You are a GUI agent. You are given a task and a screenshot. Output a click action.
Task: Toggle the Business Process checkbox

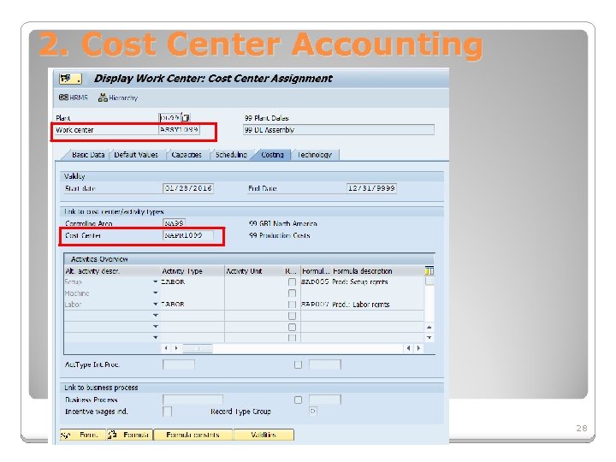[x=299, y=400]
